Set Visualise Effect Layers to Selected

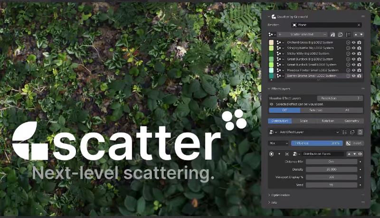pos(316,110)
